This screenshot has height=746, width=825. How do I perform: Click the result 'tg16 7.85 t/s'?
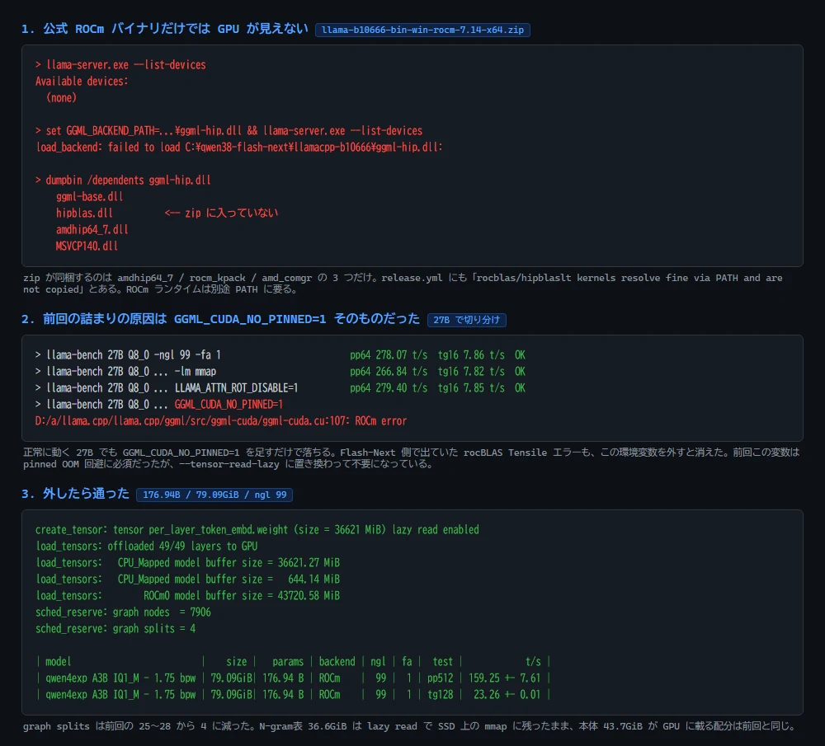click(x=471, y=388)
